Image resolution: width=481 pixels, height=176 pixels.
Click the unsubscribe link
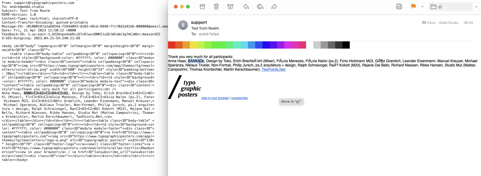239,98
